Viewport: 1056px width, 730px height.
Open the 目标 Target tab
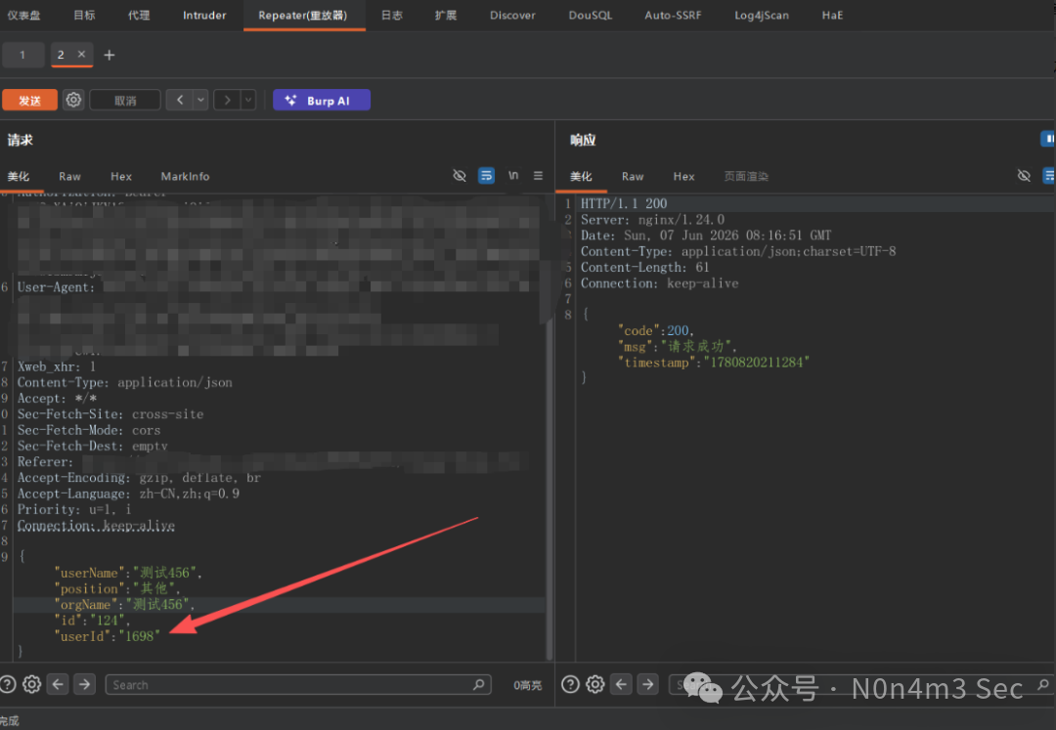tap(84, 15)
